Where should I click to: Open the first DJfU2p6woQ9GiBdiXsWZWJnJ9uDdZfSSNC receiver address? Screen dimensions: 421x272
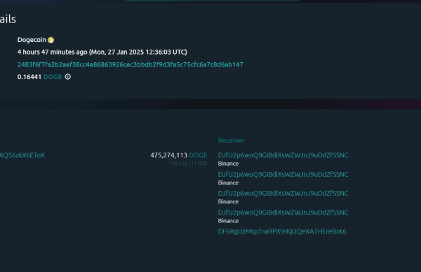pyautogui.click(x=283, y=155)
